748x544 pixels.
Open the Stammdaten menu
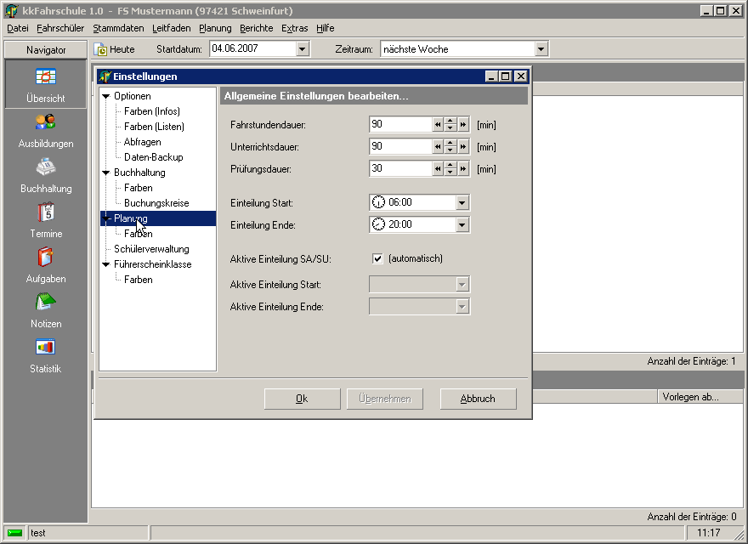118,28
